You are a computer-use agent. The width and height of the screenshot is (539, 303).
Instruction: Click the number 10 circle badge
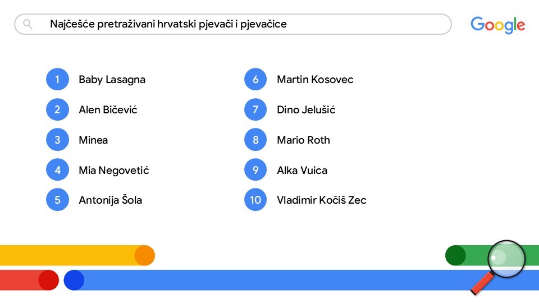[255, 200]
